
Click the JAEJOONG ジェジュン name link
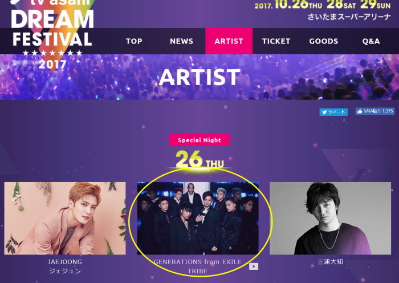(x=65, y=266)
